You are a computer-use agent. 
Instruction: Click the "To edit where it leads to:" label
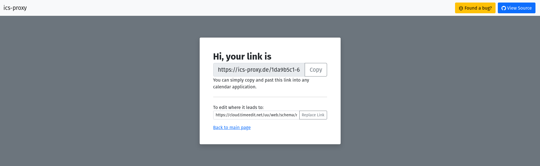pyautogui.click(x=238, y=108)
